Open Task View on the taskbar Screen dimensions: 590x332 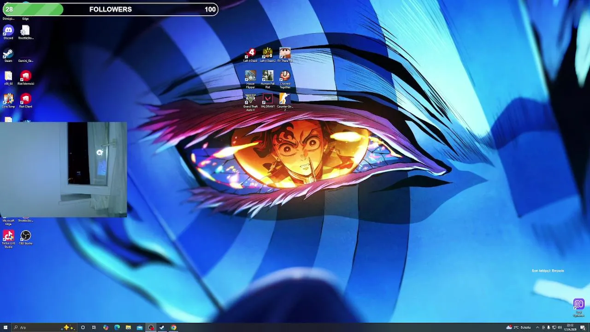click(x=94, y=327)
